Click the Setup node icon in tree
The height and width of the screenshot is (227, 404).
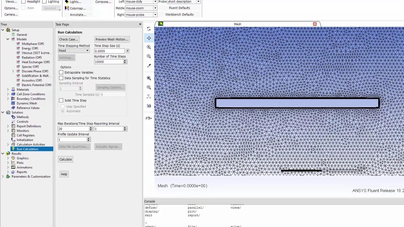coord(8,30)
